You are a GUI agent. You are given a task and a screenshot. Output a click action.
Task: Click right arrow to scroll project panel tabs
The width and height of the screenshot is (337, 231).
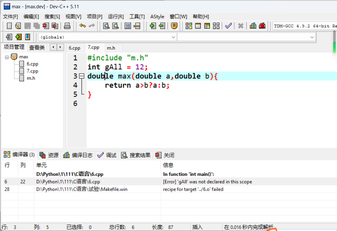(x=60, y=47)
